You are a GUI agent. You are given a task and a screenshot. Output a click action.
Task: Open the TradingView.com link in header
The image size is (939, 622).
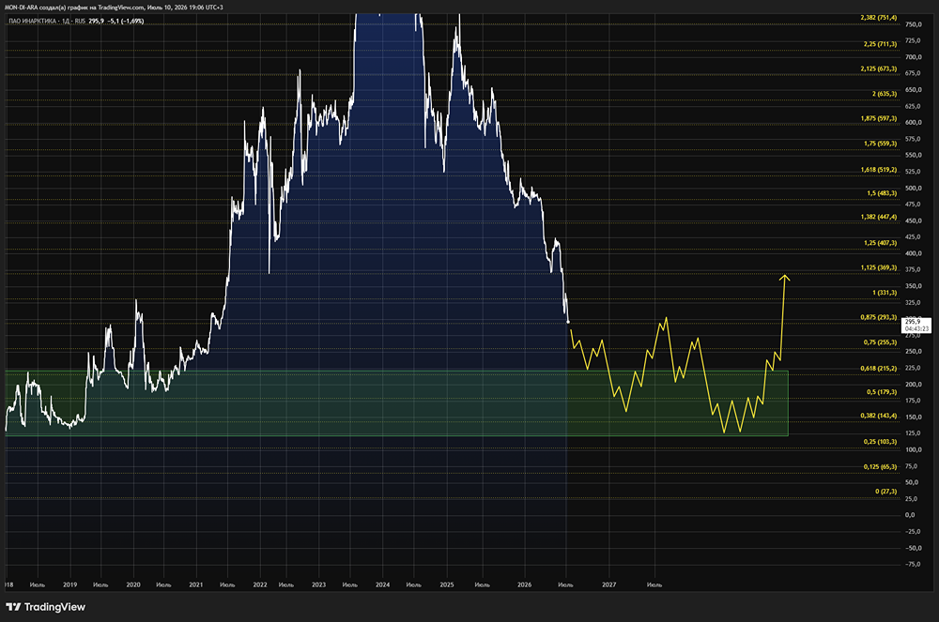coord(120,8)
